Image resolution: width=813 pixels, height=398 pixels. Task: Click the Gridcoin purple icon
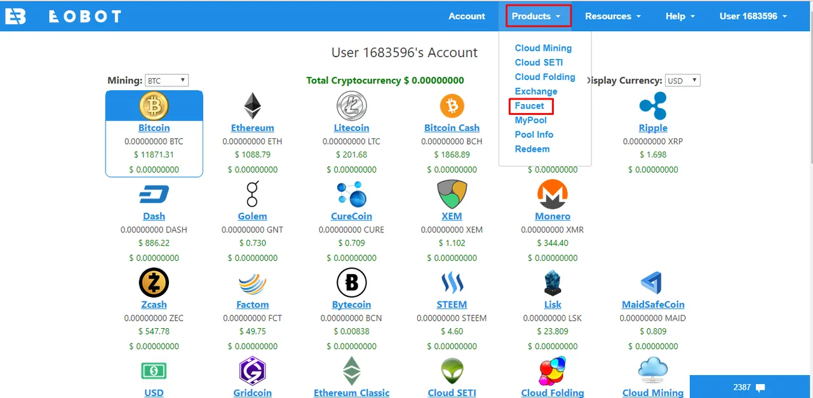coord(253,371)
